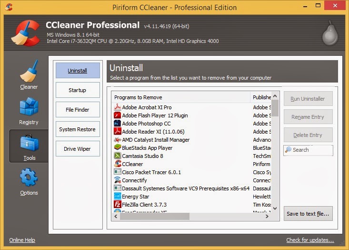Viewport: 349px width, 250px height.
Task: Click Check for updates link
Action: [310, 240]
